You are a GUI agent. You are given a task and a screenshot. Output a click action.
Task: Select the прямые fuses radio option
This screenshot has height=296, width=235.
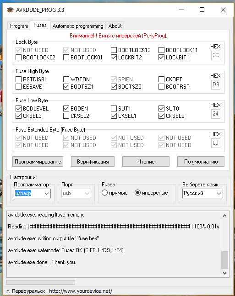click(104, 193)
